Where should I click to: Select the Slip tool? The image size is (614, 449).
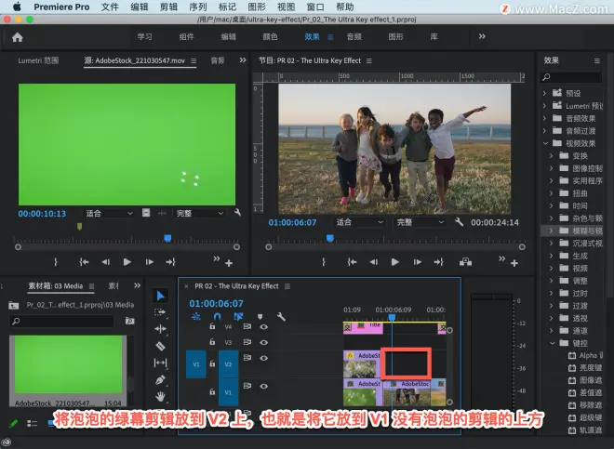pos(160,363)
